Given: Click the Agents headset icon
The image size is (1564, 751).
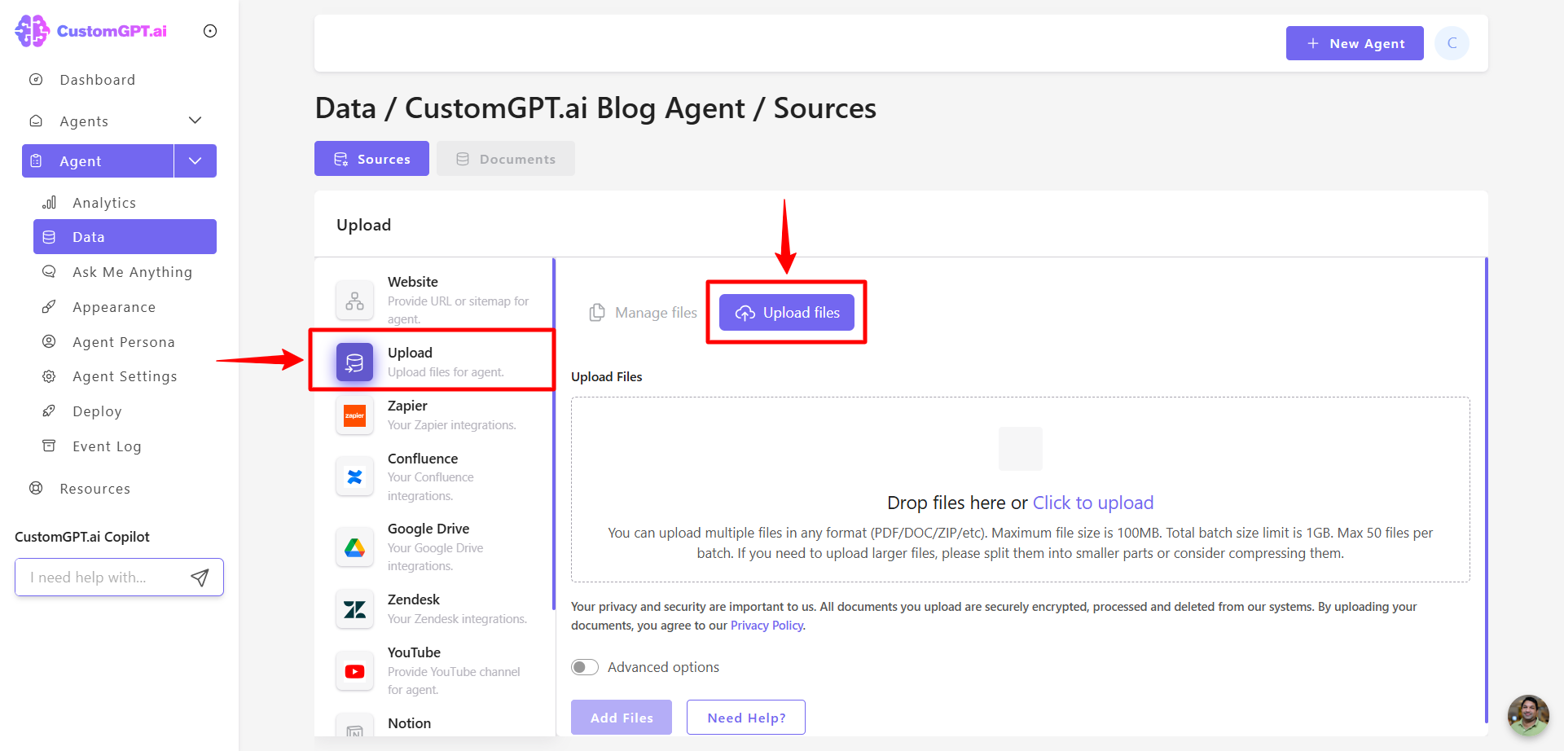Looking at the screenshot, I should pyautogui.click(x=36, y=121).
